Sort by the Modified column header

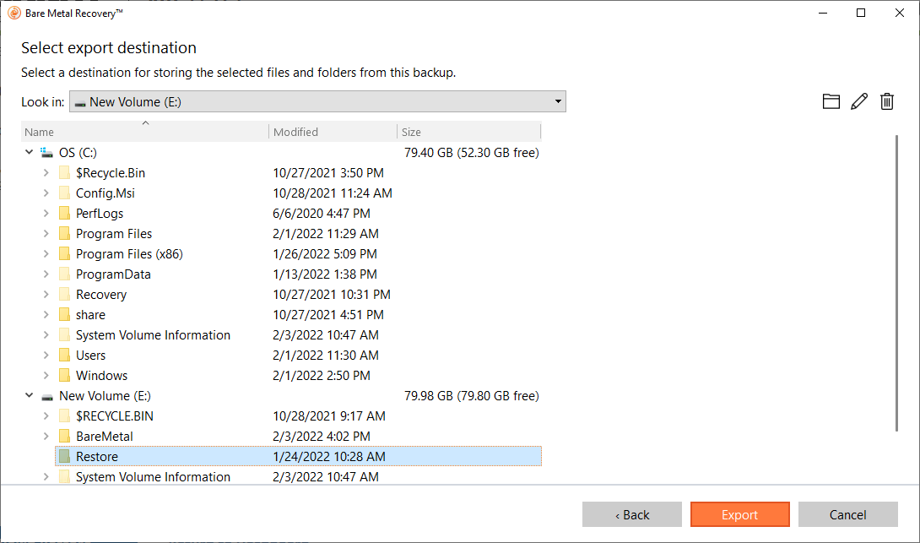click(333, 132)
